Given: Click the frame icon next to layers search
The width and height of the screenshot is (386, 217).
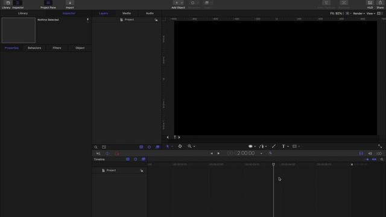Looking at the screenshot, I should 104,147.
